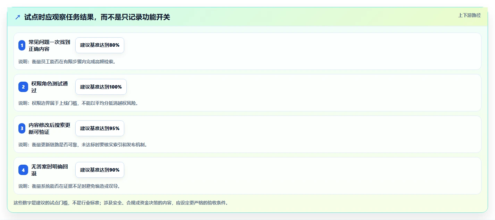Click the note 说明：衡量系统能否在证据不足时避免编造或误导。
Screen dimensions: 495x220
tap(69, 186)
